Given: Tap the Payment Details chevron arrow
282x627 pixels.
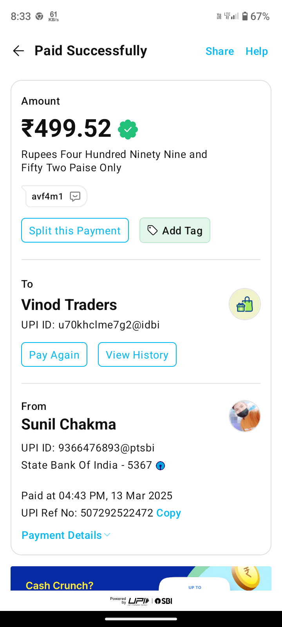Looking at the screenshot, I should point(107,535).
